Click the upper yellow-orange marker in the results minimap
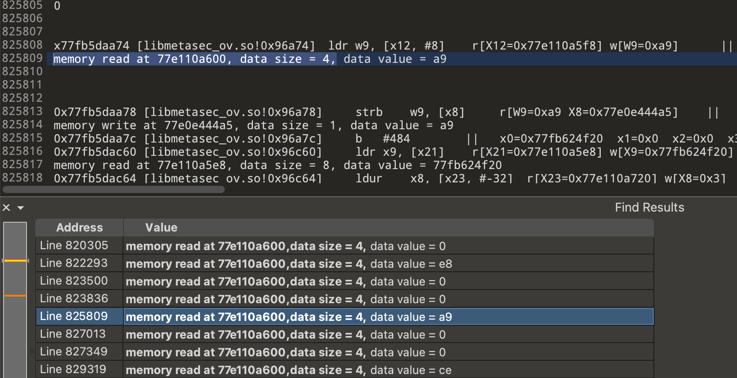This screenshot has height=378, width=737. (15, 261)
